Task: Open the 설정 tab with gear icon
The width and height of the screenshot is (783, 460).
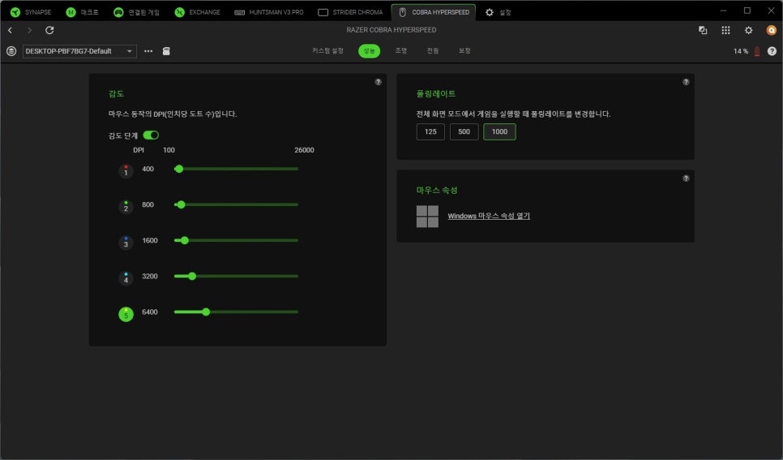Action: point(498,12)
